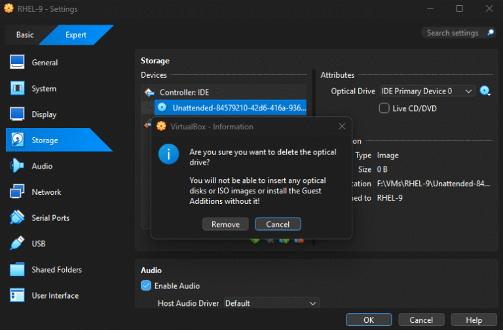The width and height of the screenshot is (503, 330).
Task: Select the Expert tab
Action: point(75,35)
